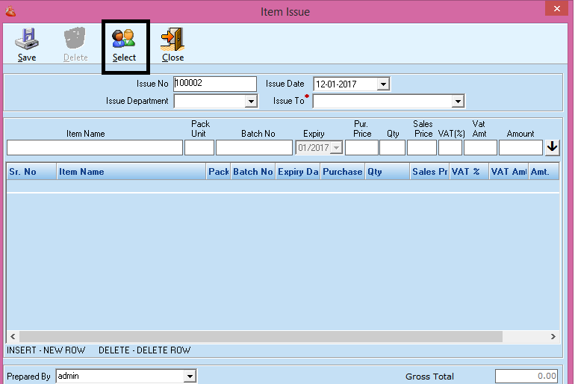
Task: Expand the Issue To dropdown
Action: pos(458,101)
